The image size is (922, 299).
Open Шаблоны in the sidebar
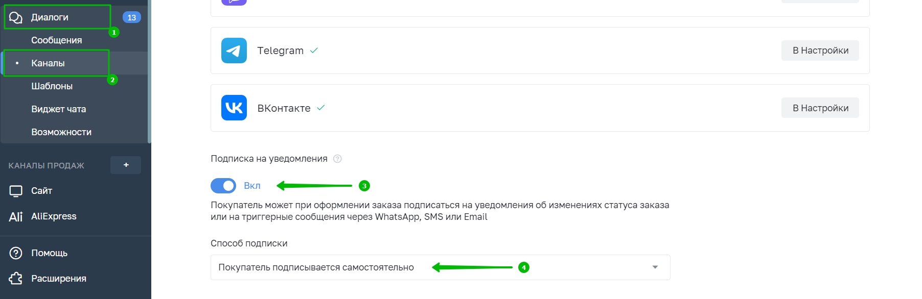[x=52, y=86]
